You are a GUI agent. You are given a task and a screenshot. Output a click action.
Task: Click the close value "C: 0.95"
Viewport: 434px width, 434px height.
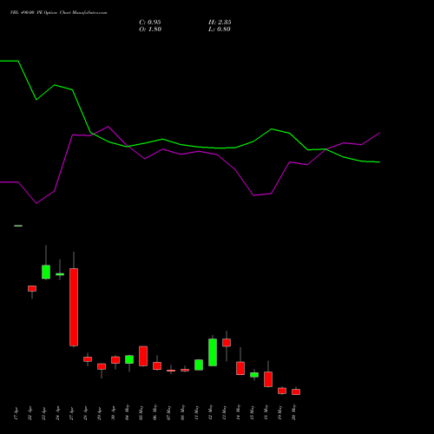pos(150,23)
